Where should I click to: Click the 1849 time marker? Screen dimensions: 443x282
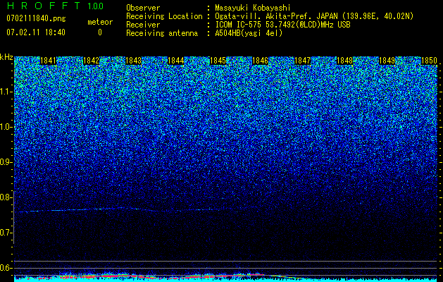tap(387, 61)
